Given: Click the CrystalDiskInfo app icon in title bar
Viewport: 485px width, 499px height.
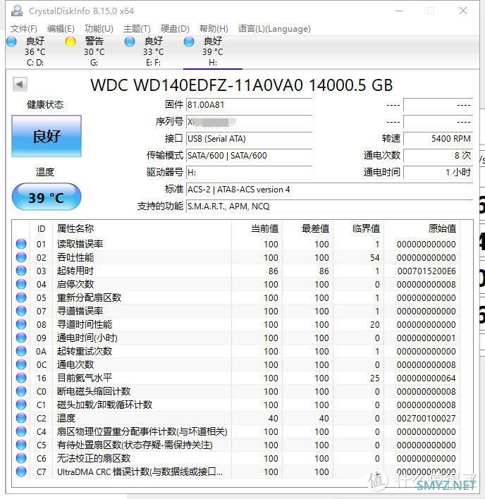Looking at the screenshot, I should point(17,11).
